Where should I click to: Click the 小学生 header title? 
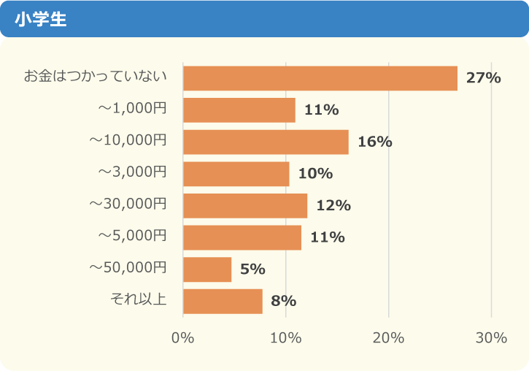(40, 20)
